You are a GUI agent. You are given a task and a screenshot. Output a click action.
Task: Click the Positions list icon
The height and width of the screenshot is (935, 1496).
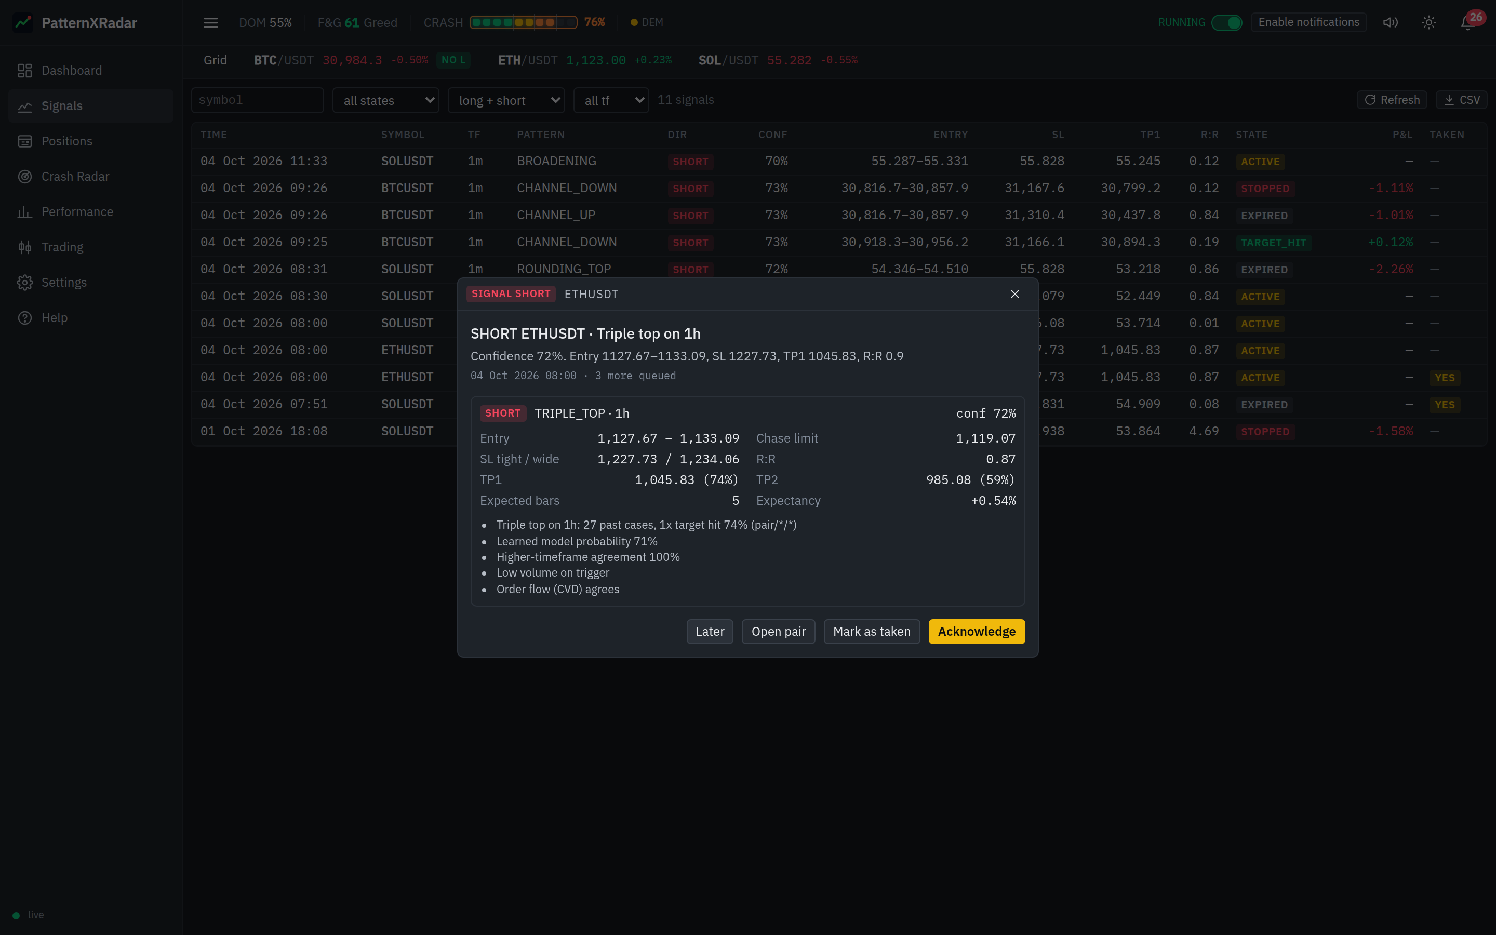[x=25, y=141]
